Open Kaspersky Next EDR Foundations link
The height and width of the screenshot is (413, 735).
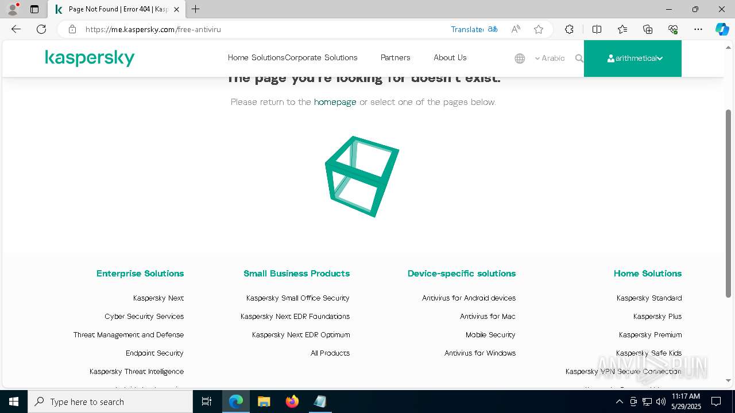click(295, 316)
